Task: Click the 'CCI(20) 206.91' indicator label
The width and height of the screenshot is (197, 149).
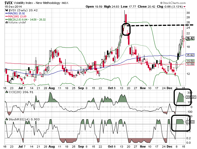Action: click(x=21, y=92)
